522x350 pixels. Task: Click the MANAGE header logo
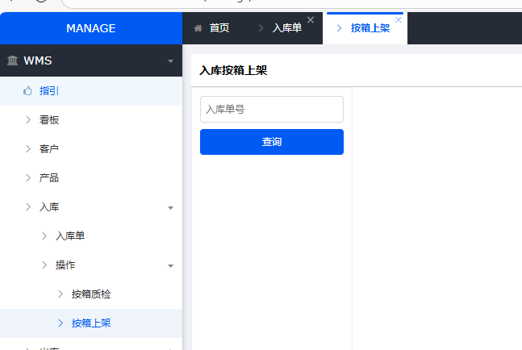91,28
